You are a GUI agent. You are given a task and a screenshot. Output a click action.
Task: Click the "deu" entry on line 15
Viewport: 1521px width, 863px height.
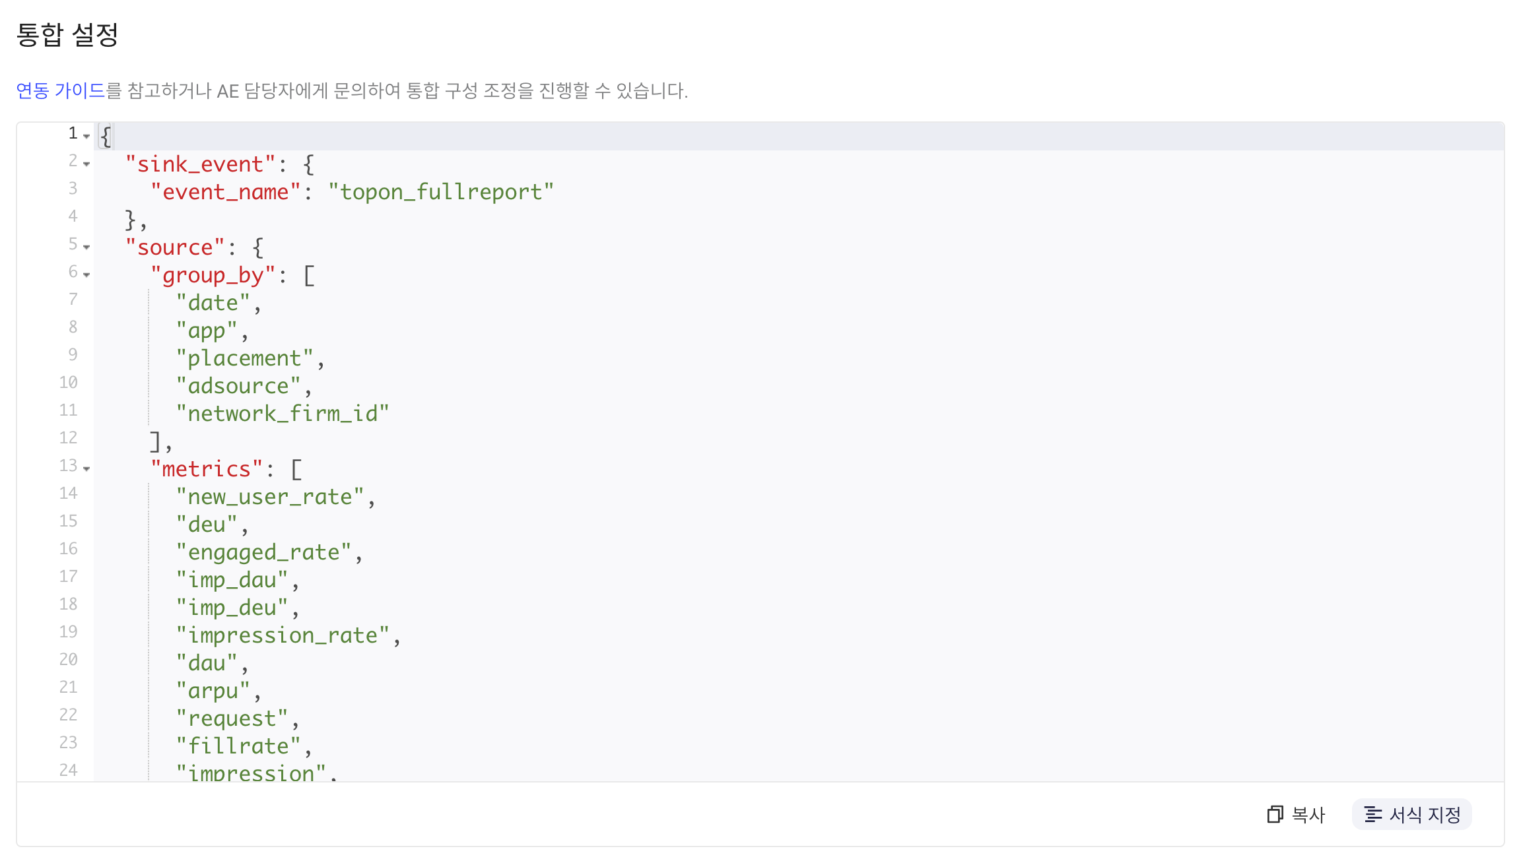click(207, 525)
